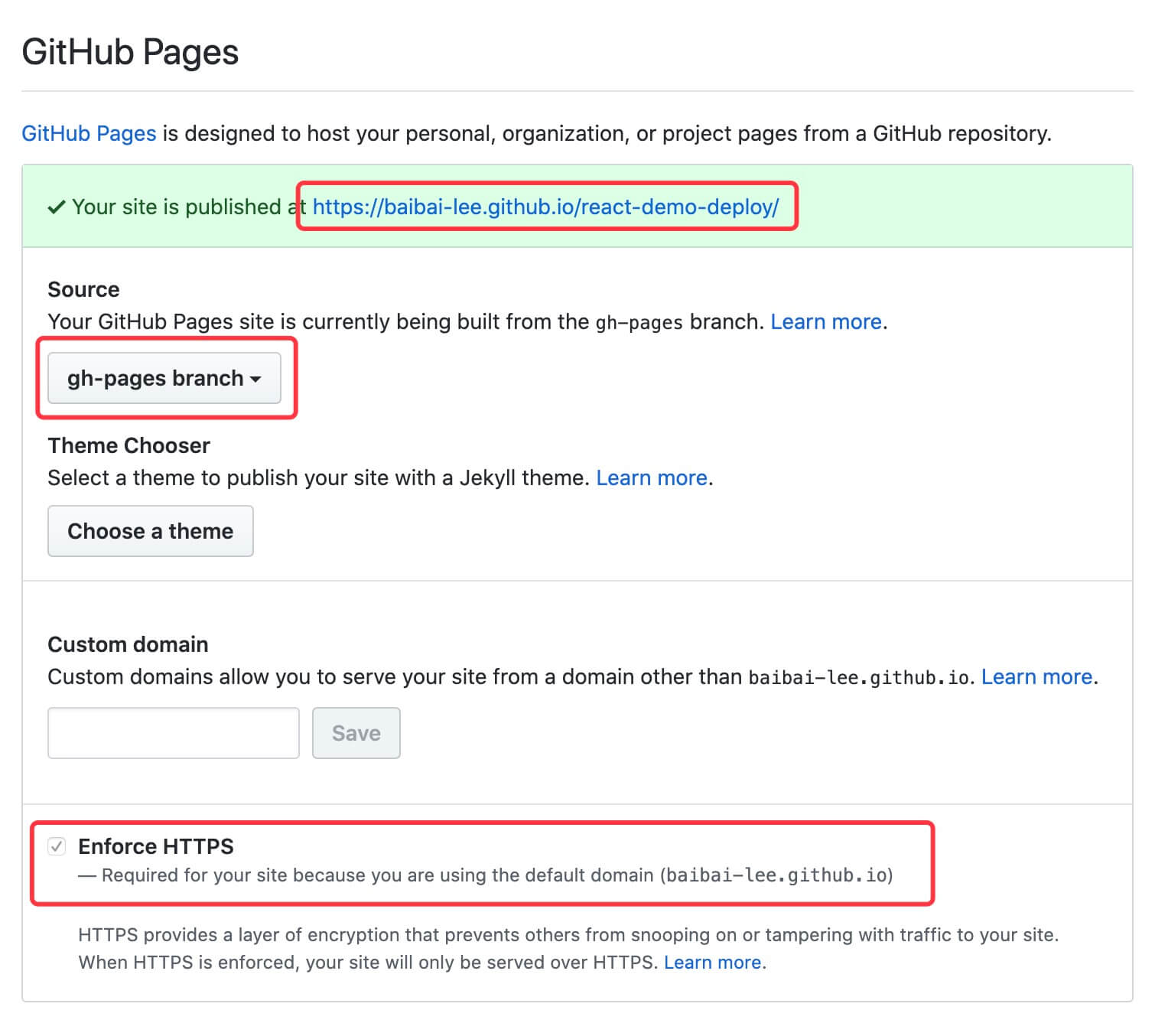Focus the Custom domain text field

click(174, 733)
